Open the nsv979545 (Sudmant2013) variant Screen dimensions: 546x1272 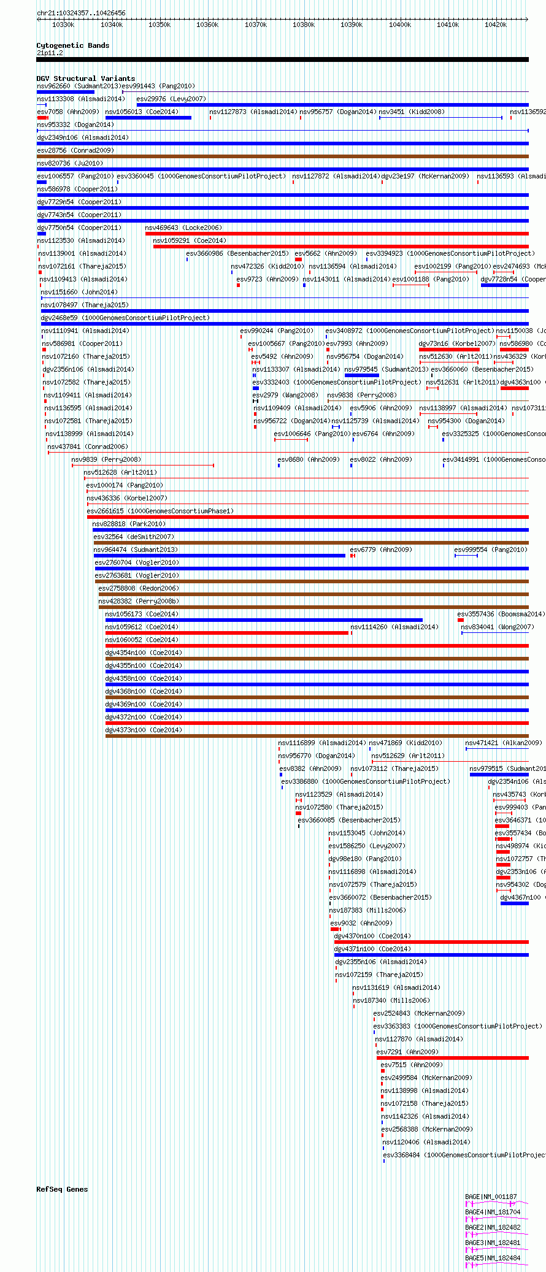pos(386,370)
